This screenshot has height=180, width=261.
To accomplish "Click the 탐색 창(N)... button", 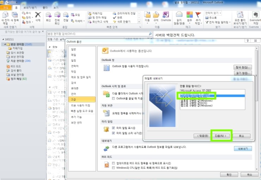I will 243,67.
